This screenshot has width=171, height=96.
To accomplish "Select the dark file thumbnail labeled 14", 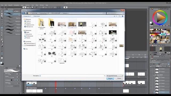I will (113, 33).
